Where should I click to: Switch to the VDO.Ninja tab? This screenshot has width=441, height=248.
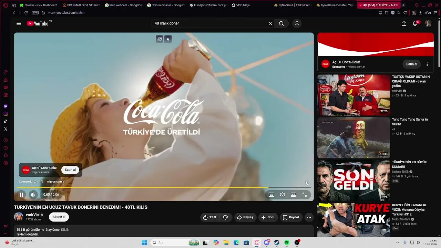[240, 5]
